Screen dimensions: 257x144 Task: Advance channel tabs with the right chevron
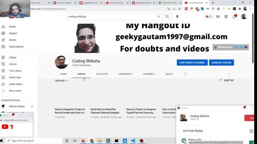pos(229,74)
